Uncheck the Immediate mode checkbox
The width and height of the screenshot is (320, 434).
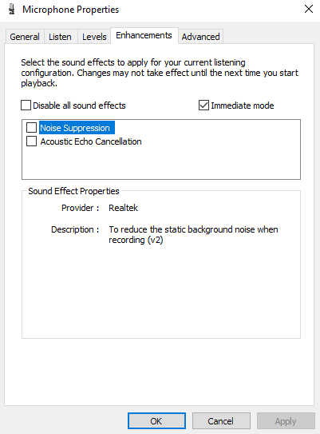tap(203, 106)
